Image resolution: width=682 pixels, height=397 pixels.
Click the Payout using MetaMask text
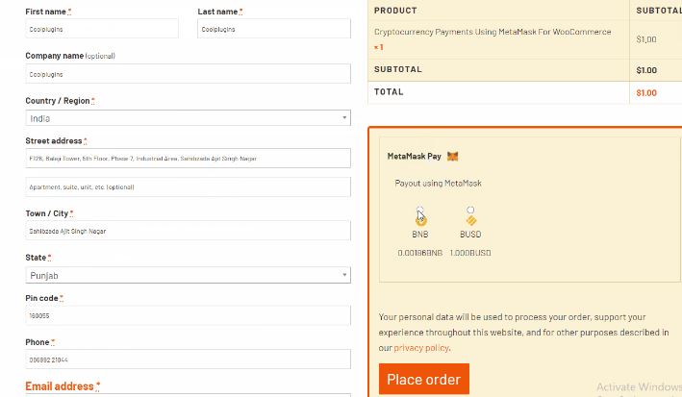pyautogui.click(x=438, y=184)
